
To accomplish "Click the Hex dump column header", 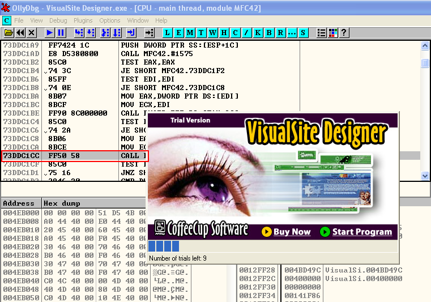I will pyautogui.click(x=93, y=203).
